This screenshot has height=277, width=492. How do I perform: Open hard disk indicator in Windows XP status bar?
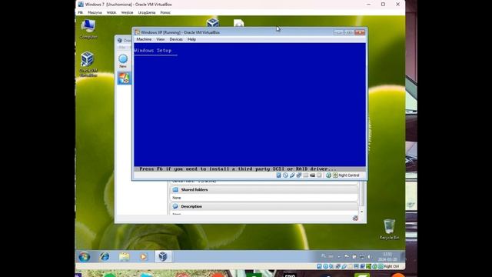(278, 175)
